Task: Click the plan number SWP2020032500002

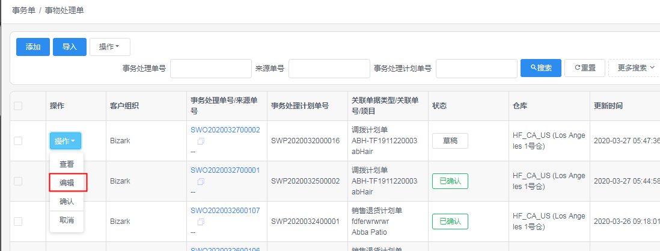Action: [x=305, y=181]
